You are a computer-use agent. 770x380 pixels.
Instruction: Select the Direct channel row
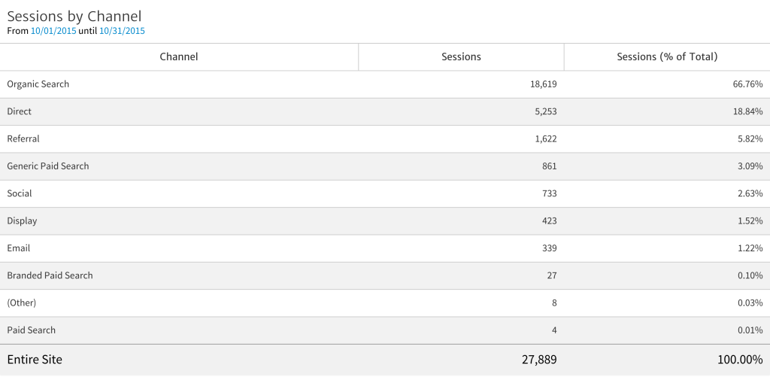(20, 111)
